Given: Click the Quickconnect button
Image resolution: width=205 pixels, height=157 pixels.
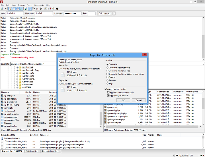Looking at the screenshot, I should (x=104, y=13).
